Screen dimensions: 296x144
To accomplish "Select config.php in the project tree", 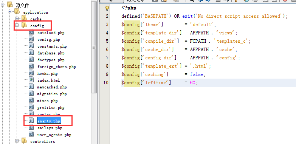I will pos(49,40).
